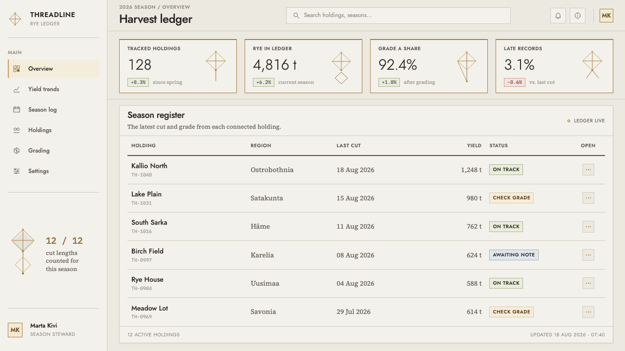Image resolution: width=625 pixels, height=351 pixels.
Task: Click the info circle icon
Action: point(578,16)
